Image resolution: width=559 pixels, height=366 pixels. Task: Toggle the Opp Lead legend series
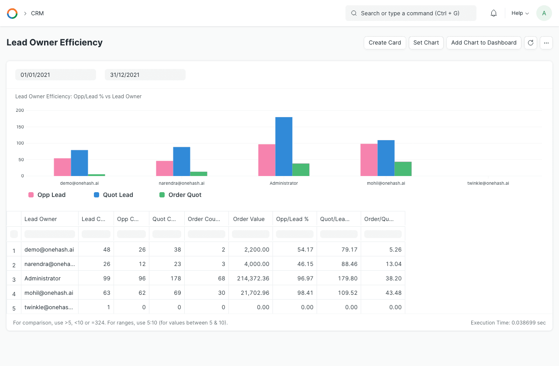(47, 195)
